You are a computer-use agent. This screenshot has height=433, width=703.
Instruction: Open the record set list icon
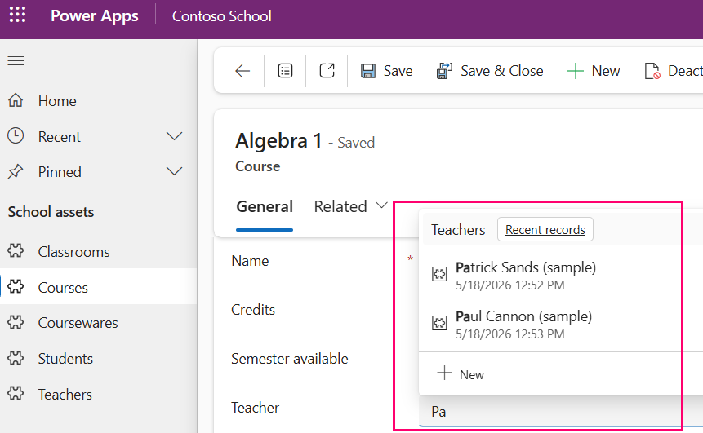coord(285,71)
